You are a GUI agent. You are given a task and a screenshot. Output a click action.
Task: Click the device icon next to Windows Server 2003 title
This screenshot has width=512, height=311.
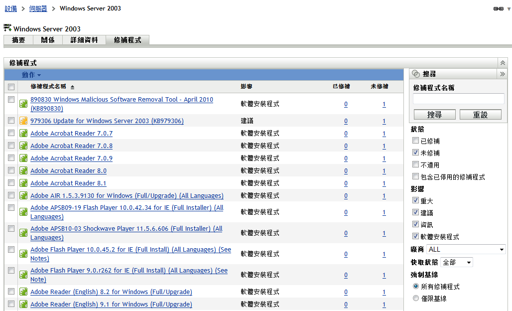tap(7, 28)
